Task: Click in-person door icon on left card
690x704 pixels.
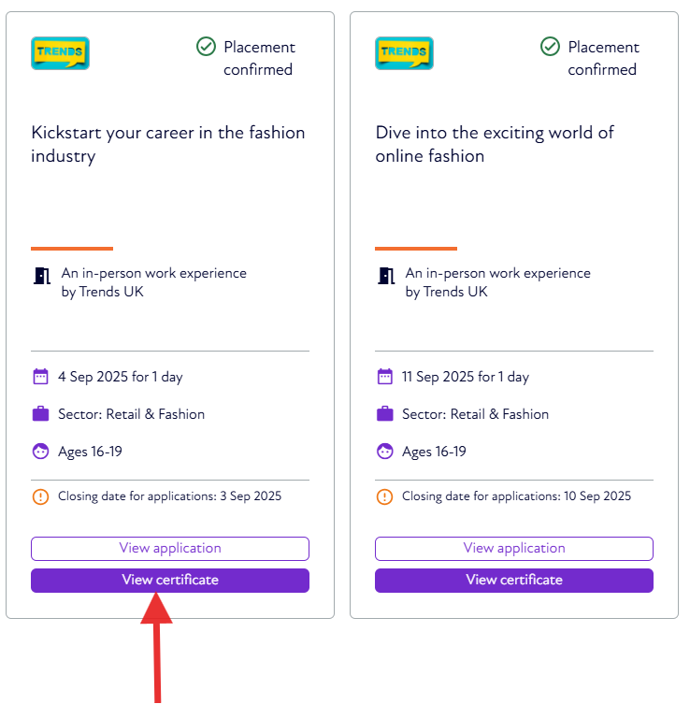Action: [41, 276]
